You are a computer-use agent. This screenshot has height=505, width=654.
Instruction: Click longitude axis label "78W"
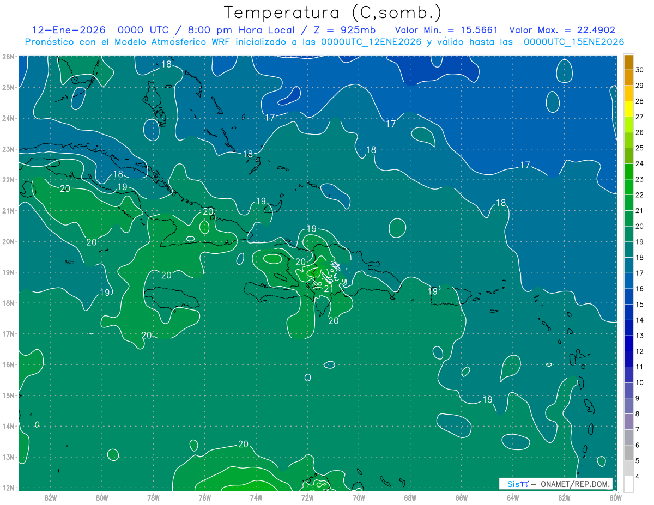pos(153,497)
